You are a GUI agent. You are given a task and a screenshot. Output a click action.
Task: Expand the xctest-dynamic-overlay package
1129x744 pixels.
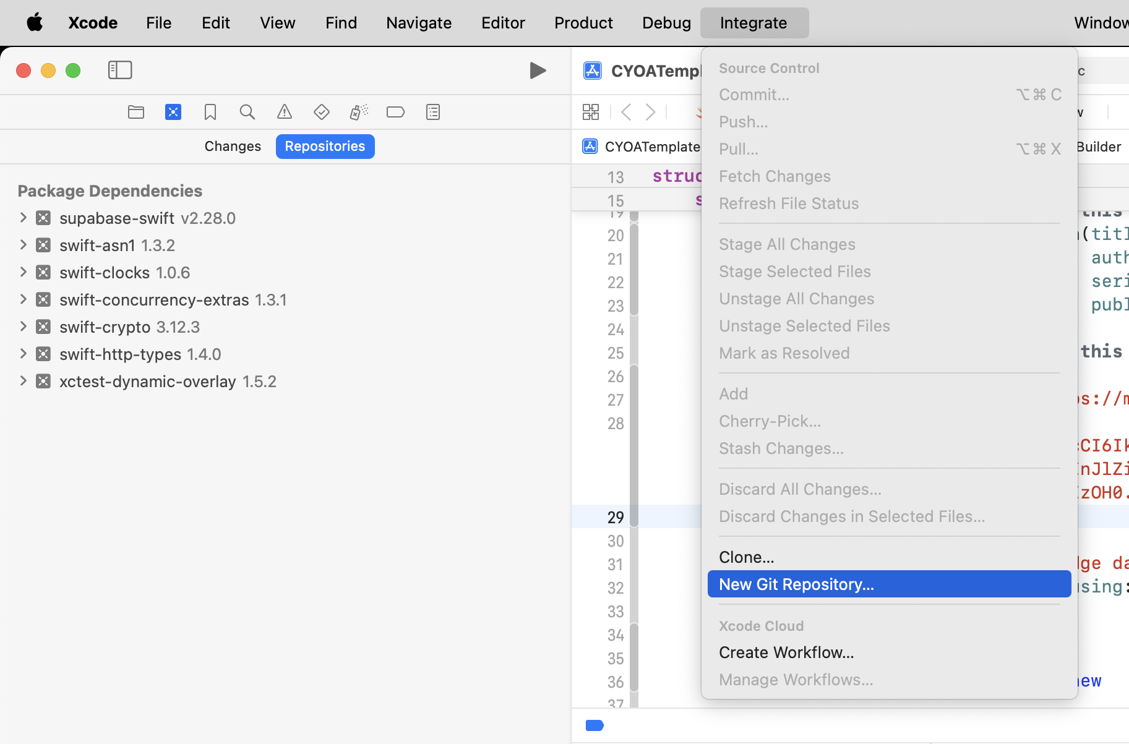[x=24, y=381]
